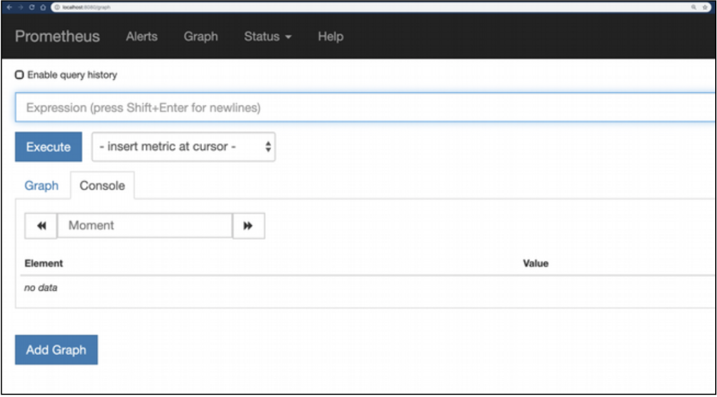
Task: Select the Console tab
Action: click(x=102, y=186)
